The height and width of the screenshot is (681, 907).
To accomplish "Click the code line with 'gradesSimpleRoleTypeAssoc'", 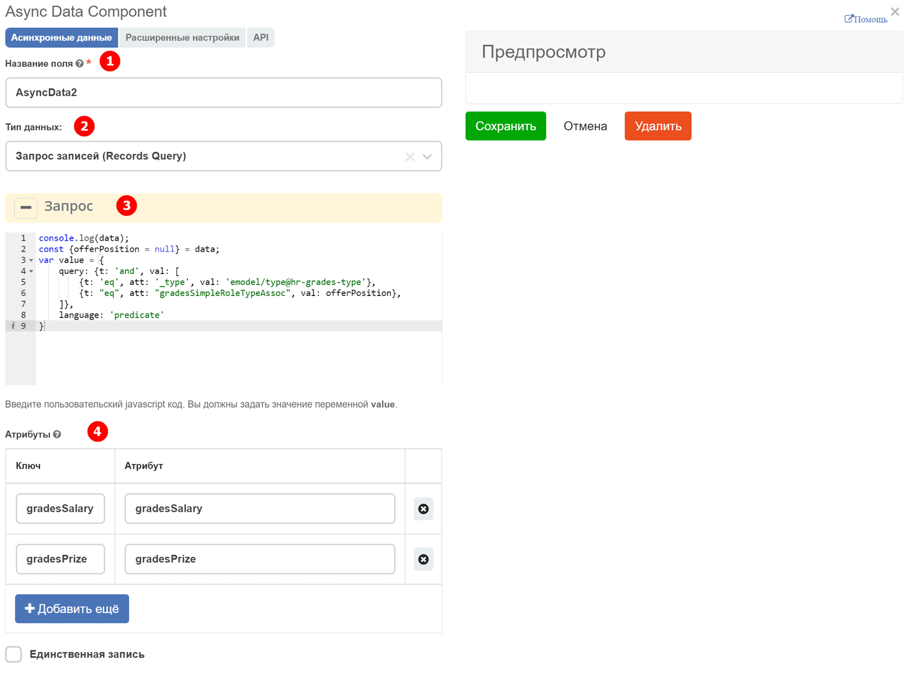I will 240,293.
